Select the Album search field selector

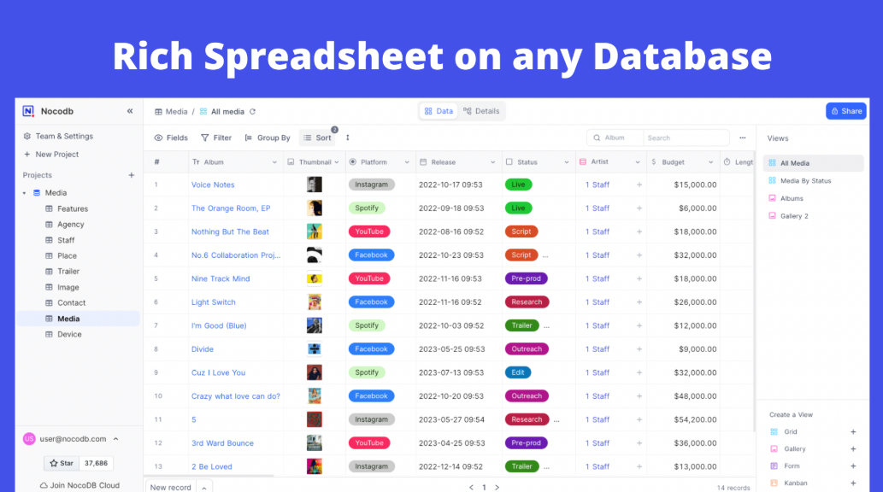pyautogui.click(x=615, y=138)
